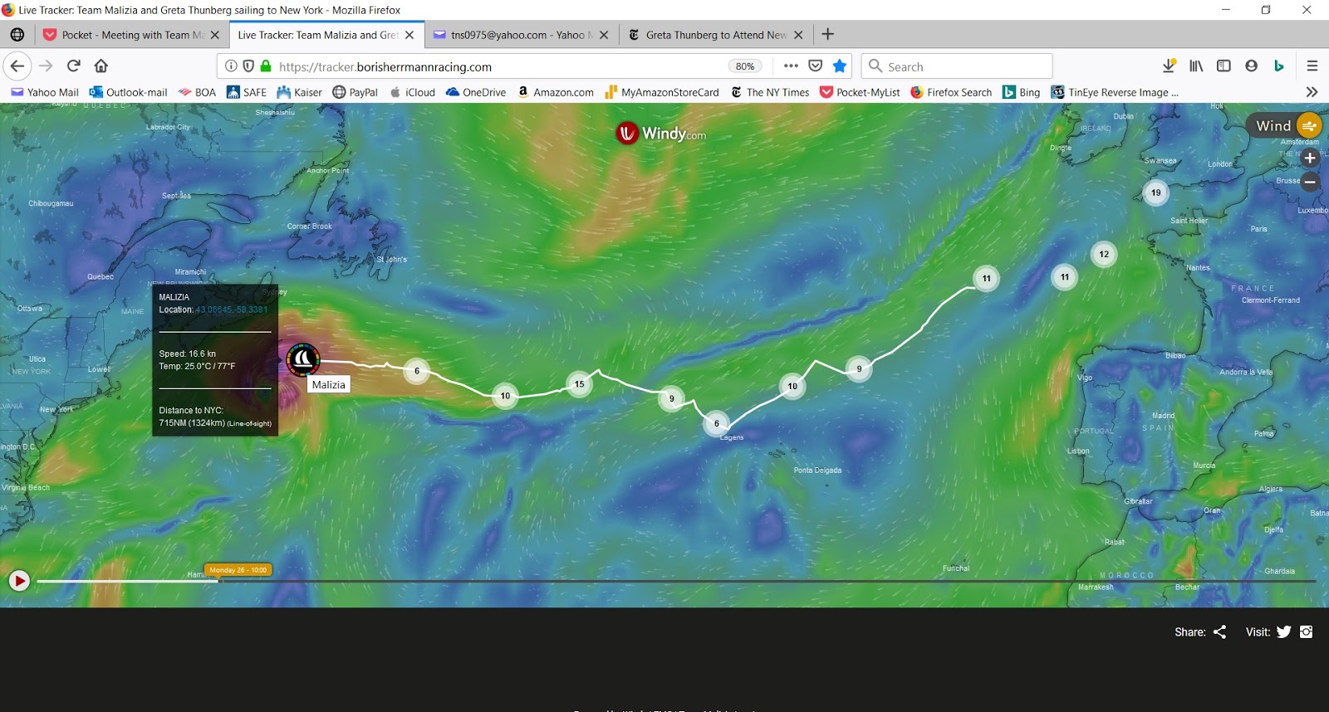The width and height of the screenshot is (1329, 712).
Task: Select route waypoint marker 12
Action: [x=1104, y=254]
